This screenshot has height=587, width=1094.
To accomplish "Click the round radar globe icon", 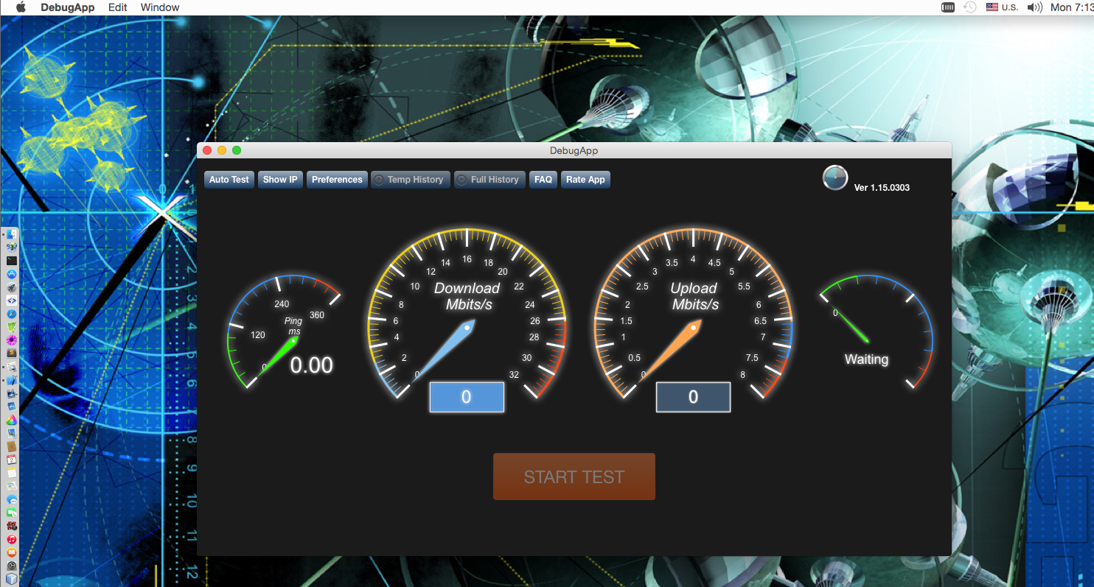I will [835, 178].
